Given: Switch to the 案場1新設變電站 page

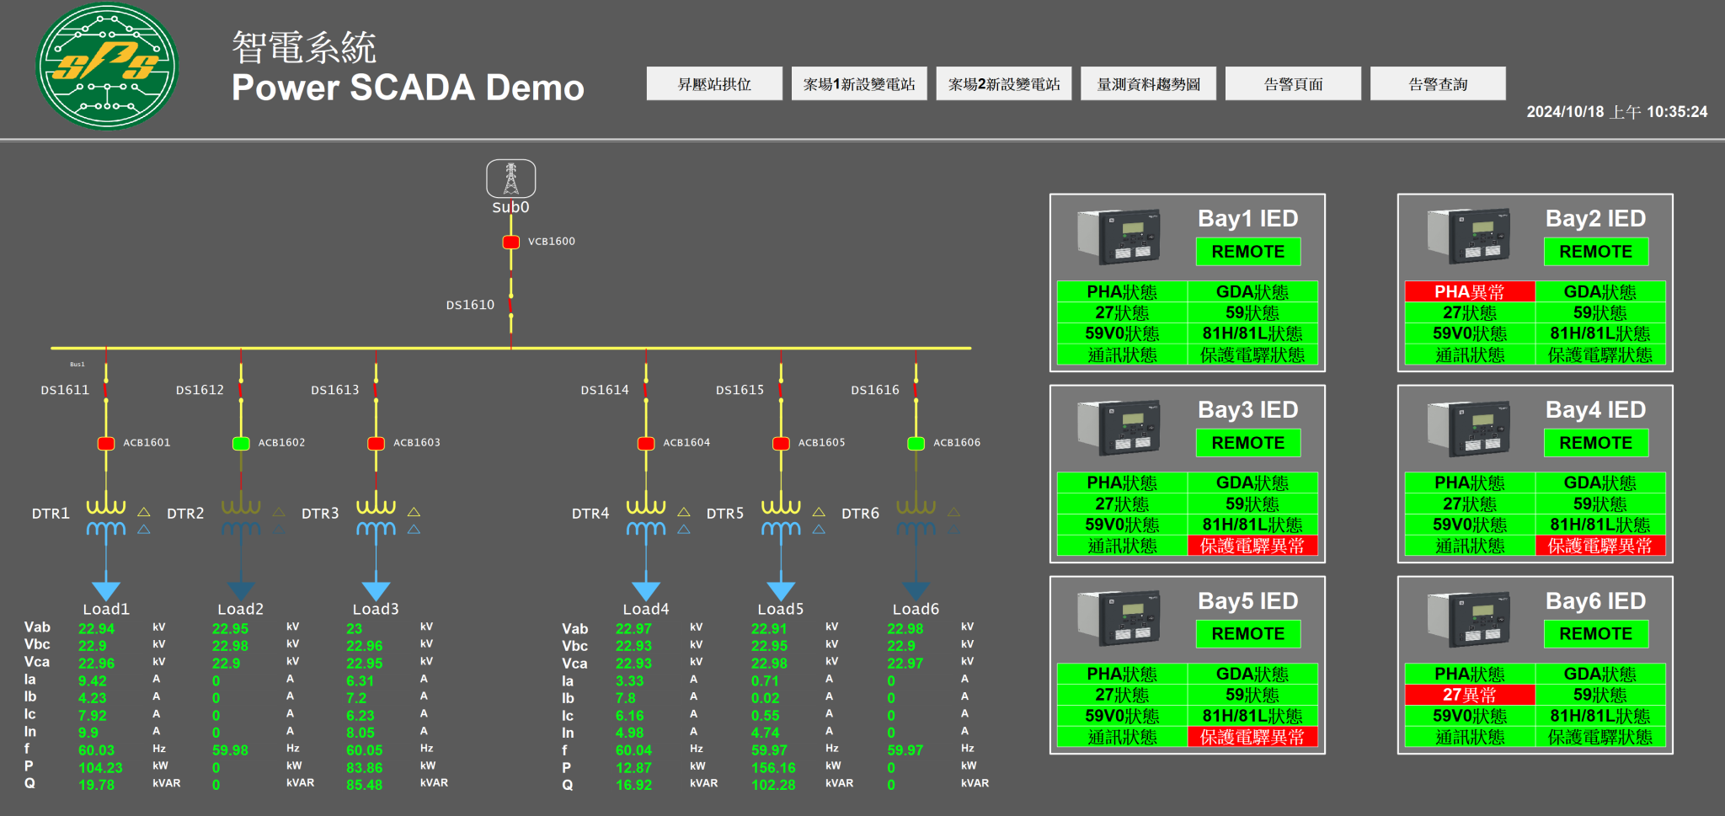Looking at the screenshot, I should (858, 83).
